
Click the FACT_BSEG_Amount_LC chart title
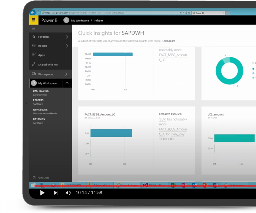tap(100, 114)
